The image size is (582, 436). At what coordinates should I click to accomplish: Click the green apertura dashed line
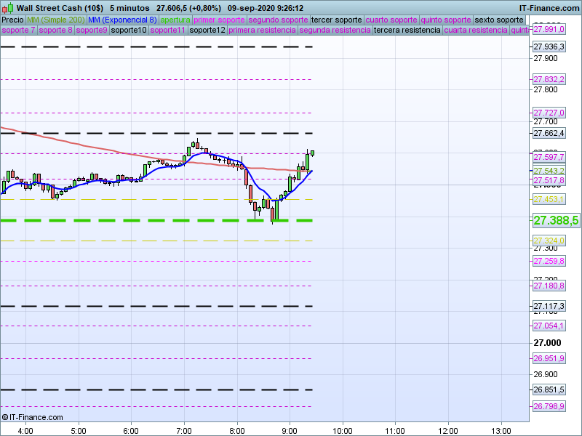tap(156, 221)
